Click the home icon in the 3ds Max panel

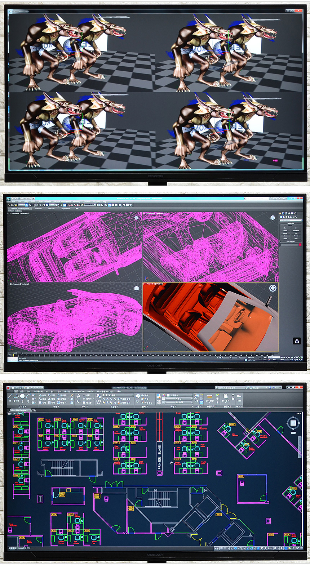[x=297, y=341]
